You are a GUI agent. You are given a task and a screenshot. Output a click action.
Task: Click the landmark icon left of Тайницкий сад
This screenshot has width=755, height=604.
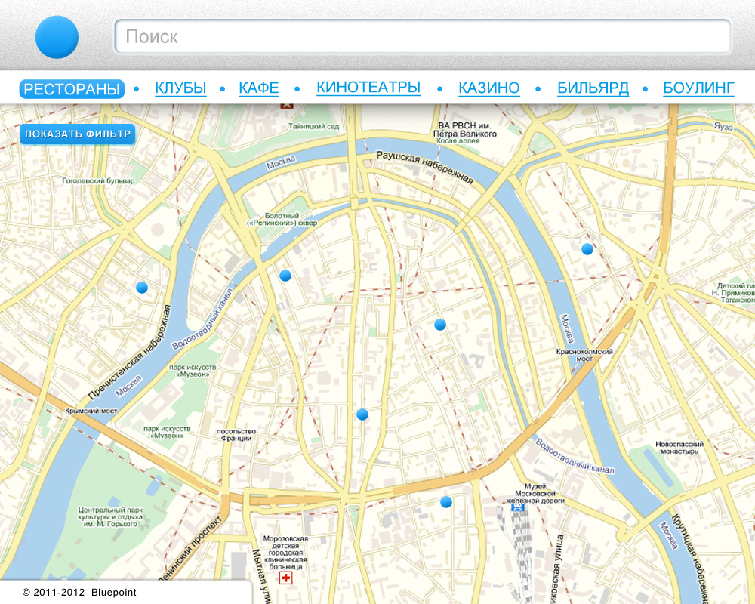pyautogui.click(x=286, y=107)
